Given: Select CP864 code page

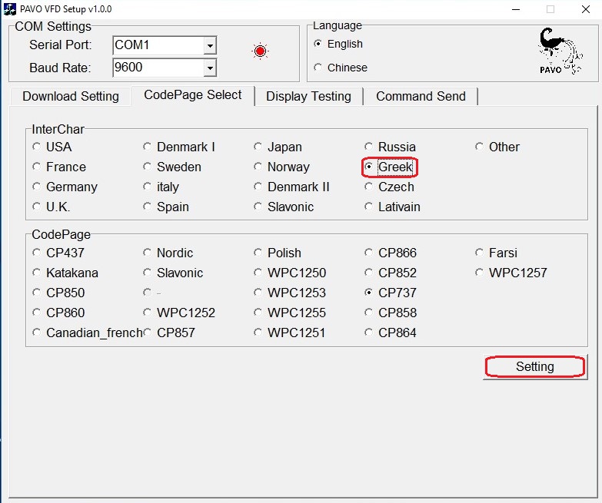Looking at the screenshot, I should 391,333.
